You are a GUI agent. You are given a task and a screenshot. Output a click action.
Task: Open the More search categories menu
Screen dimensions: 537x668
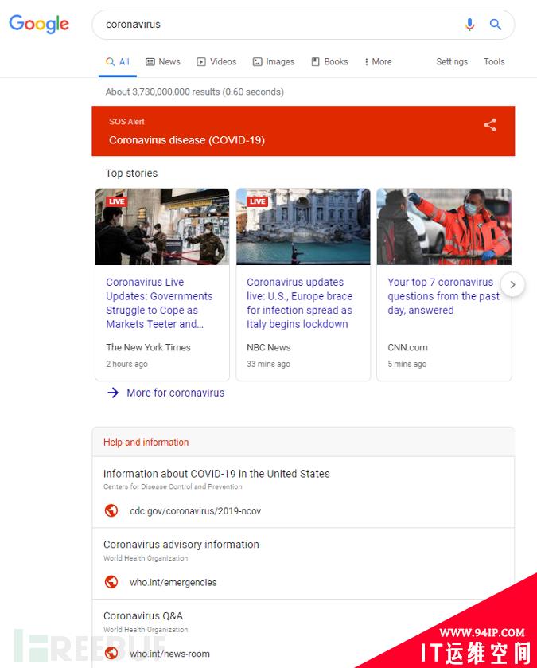tap(378, 62)
